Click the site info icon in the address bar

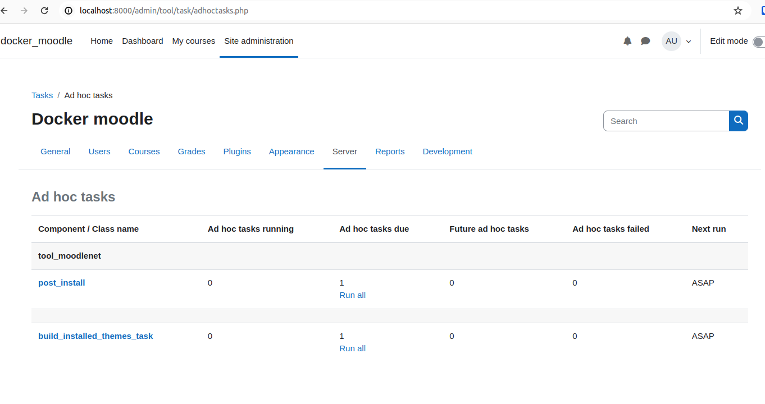pos(69,11)
